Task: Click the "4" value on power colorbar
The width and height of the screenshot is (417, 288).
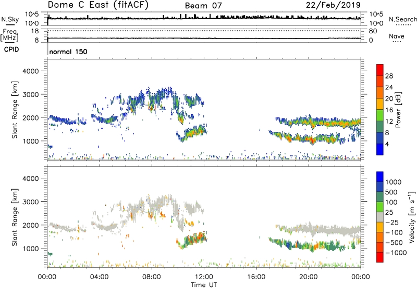Action: click(x=387, y=144)
